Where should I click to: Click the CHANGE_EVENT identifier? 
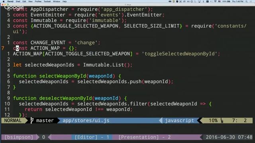point(48,43)
